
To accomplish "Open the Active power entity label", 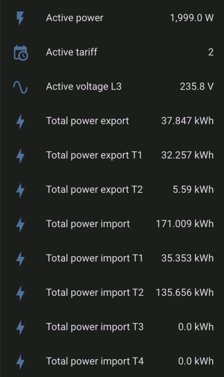I will (x=75, y=18).
